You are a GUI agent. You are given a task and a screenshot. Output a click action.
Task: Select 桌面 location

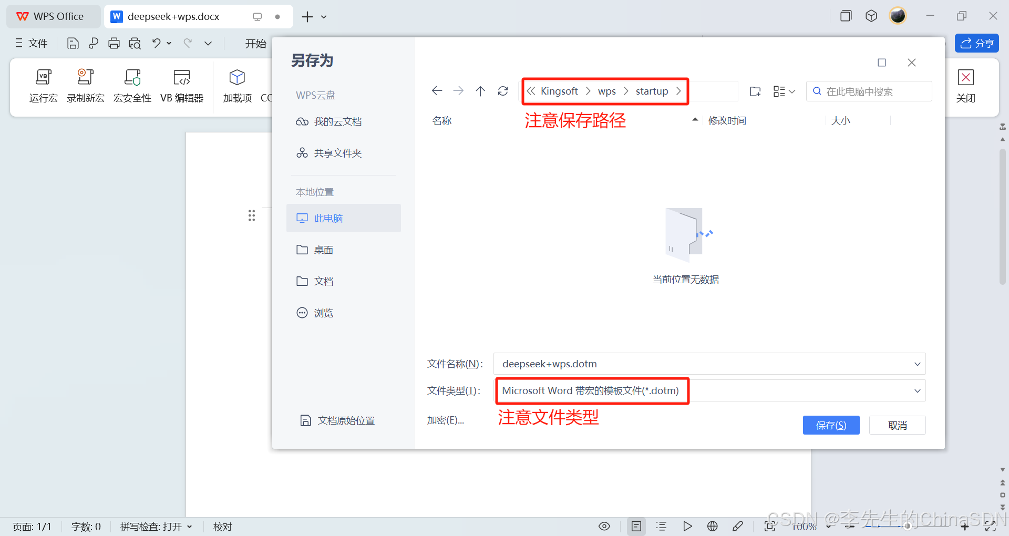pyautogui.click(x=344, y=250)
